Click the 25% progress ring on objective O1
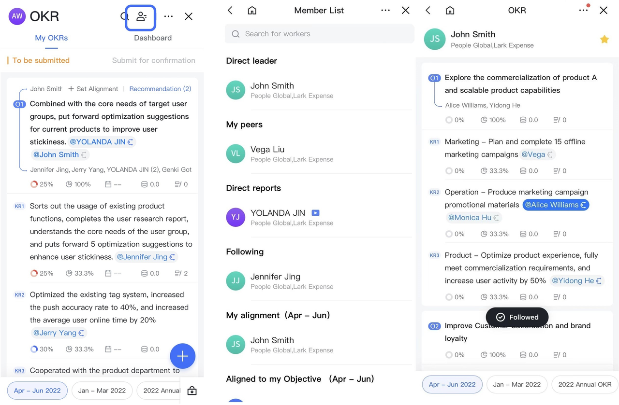619x405 pixels. (34, 184)
